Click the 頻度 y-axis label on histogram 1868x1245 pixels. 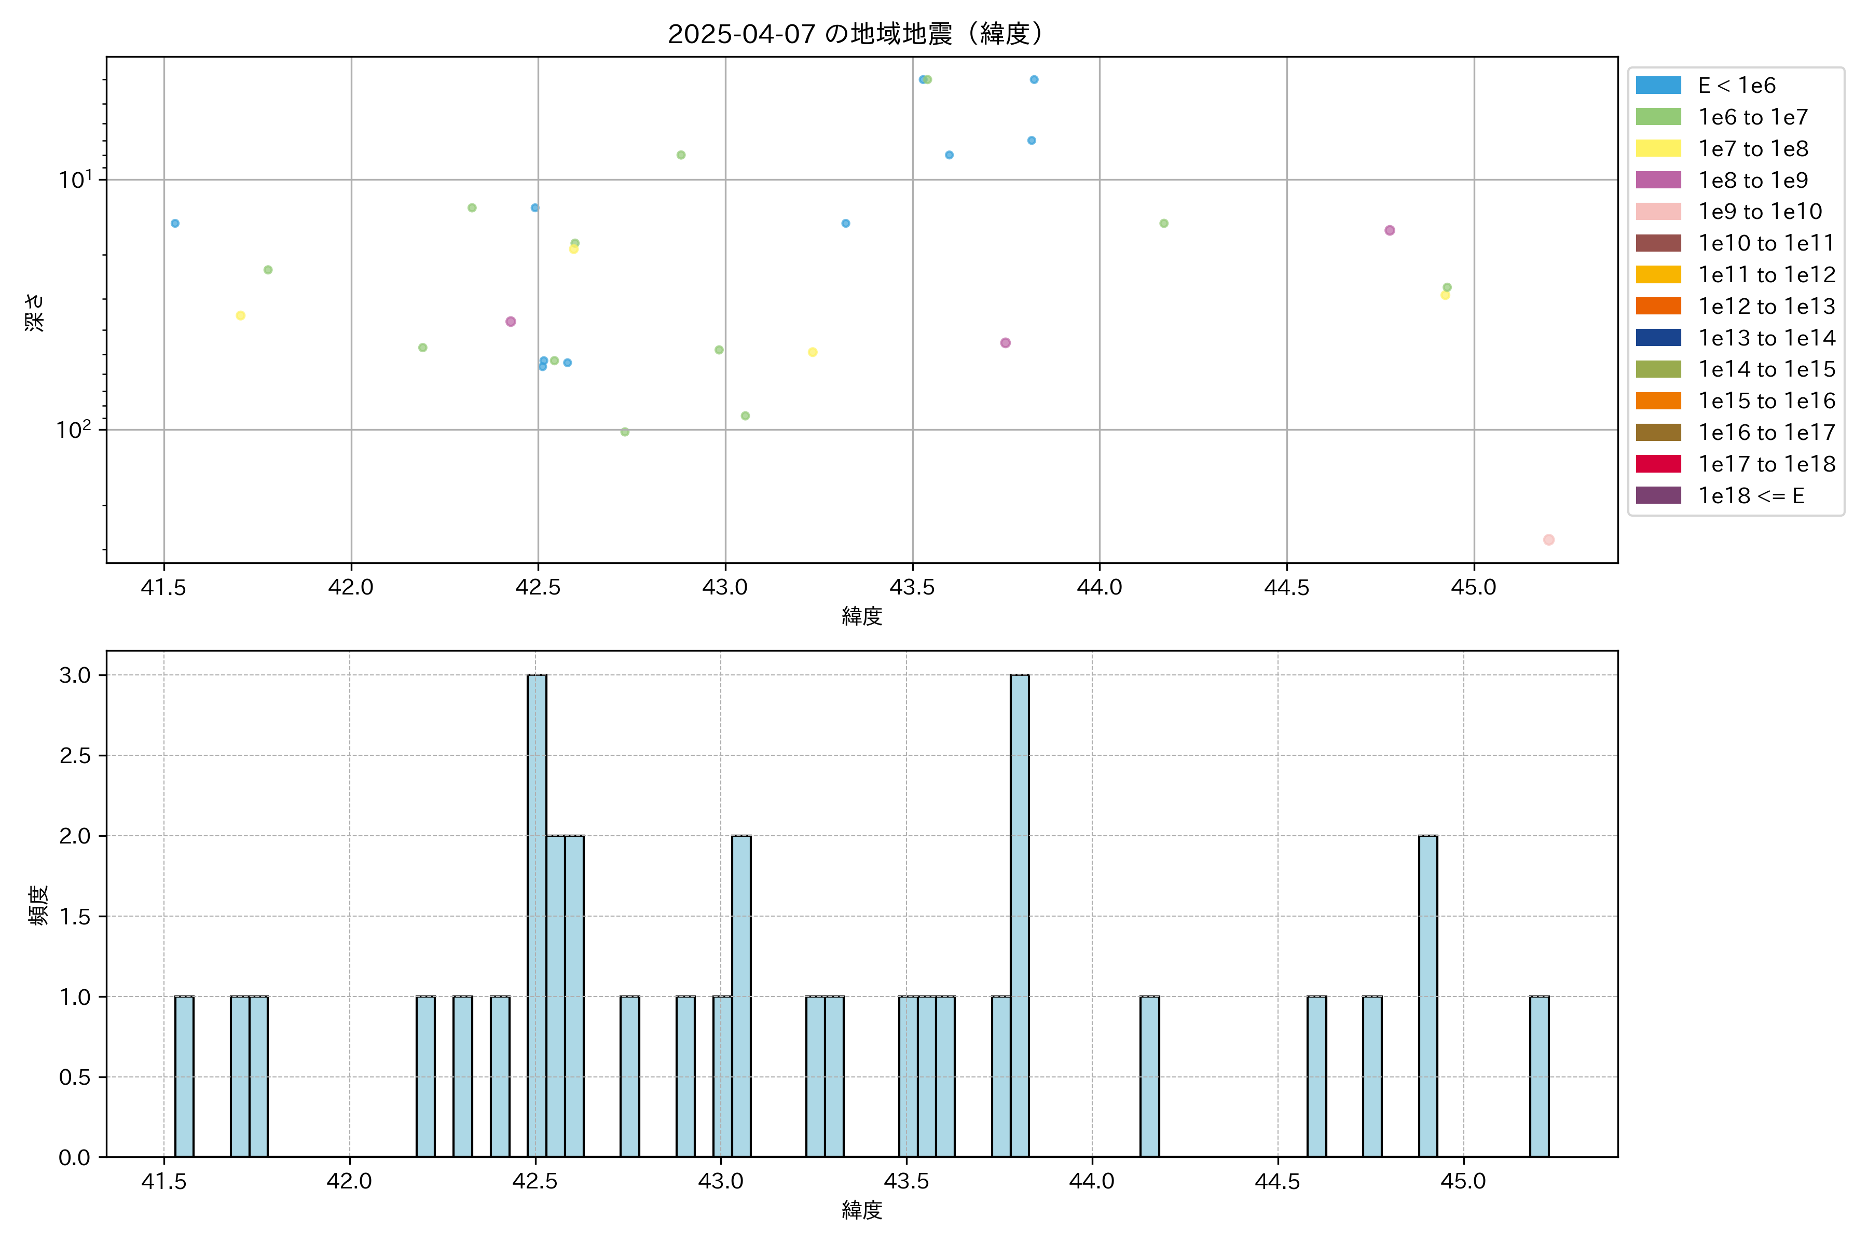38,905
